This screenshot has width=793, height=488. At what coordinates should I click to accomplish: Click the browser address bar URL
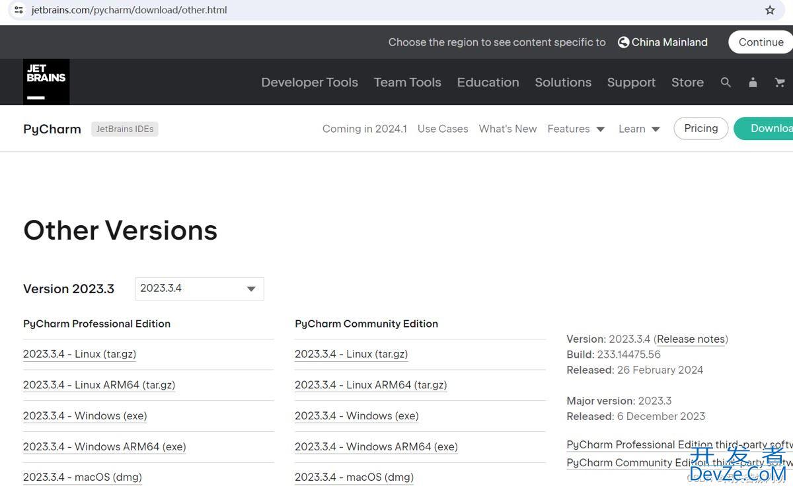pos(130,10)
